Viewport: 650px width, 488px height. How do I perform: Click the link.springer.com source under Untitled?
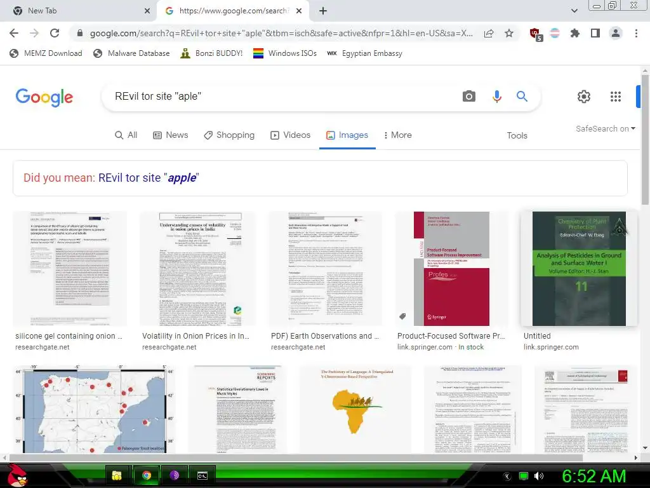click(551, 347)
